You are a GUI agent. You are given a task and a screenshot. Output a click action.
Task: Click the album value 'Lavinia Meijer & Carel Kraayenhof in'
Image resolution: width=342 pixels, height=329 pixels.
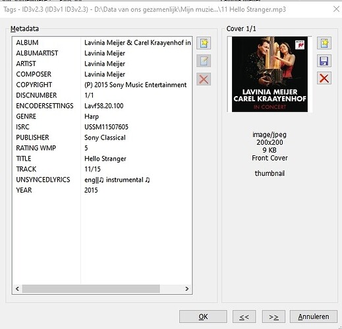tap(138, 43)
